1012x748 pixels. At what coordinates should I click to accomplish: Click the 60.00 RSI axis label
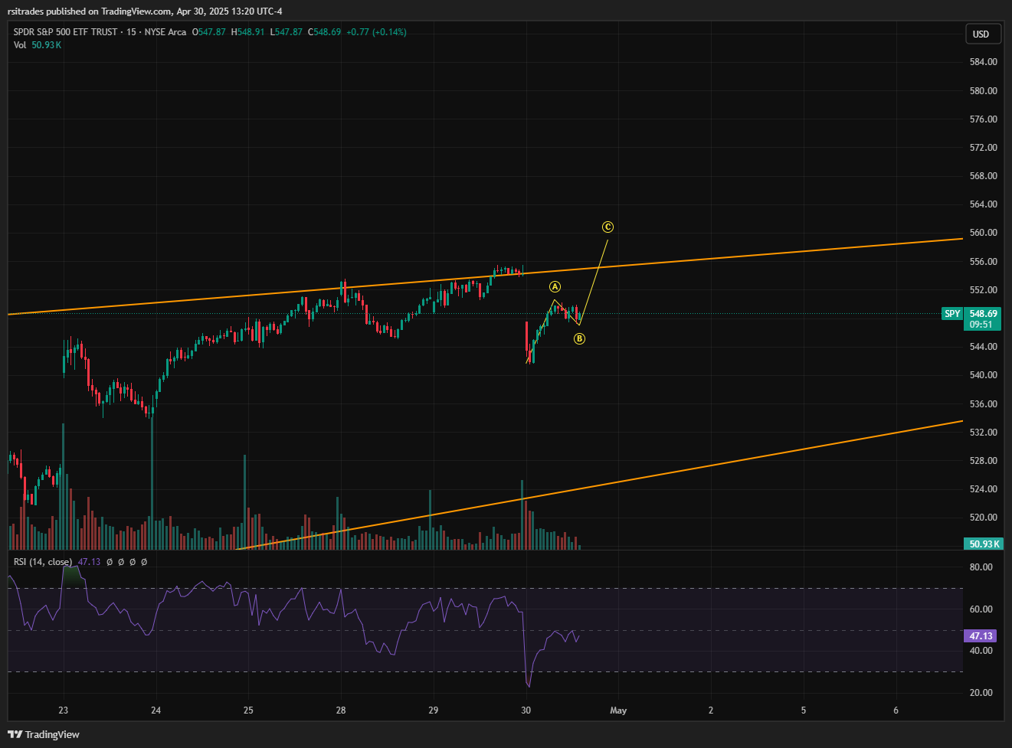pyautogui.click(x=981, y=609)
